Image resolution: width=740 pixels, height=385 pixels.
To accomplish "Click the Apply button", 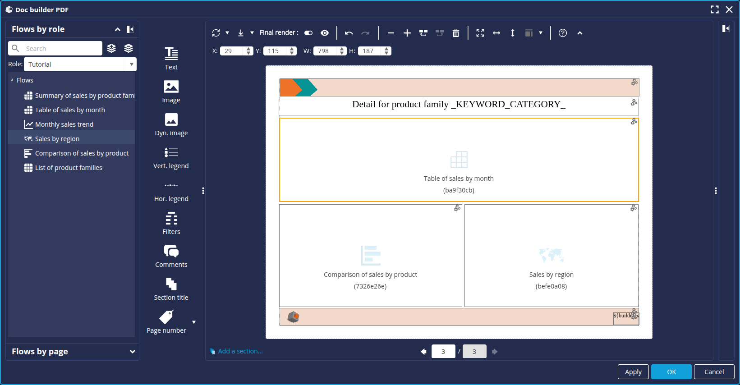I will (x=633, y=372).
